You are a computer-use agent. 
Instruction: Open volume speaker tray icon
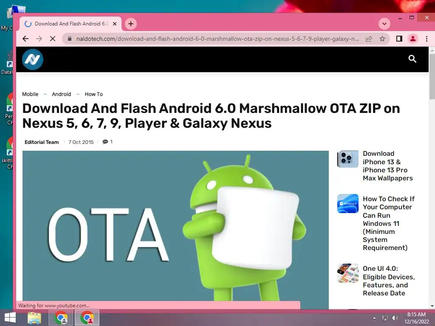(x=395, y=318)
